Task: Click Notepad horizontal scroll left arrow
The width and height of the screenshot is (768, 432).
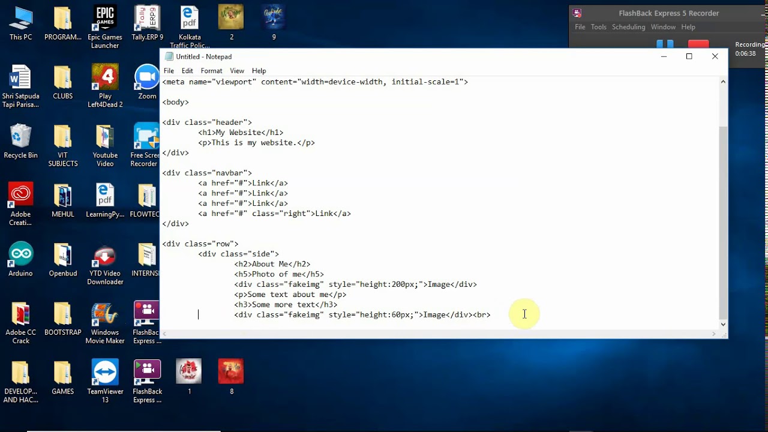Action: (165, 334)
